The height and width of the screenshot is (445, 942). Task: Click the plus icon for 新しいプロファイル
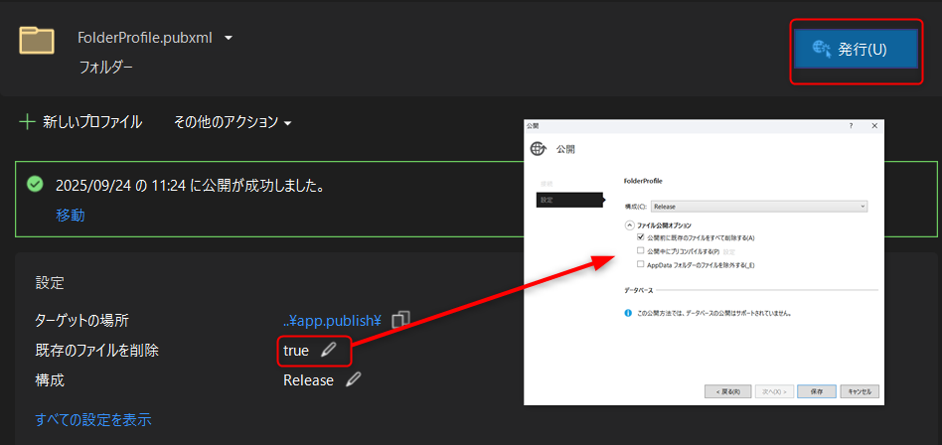(x=27, y=122)
